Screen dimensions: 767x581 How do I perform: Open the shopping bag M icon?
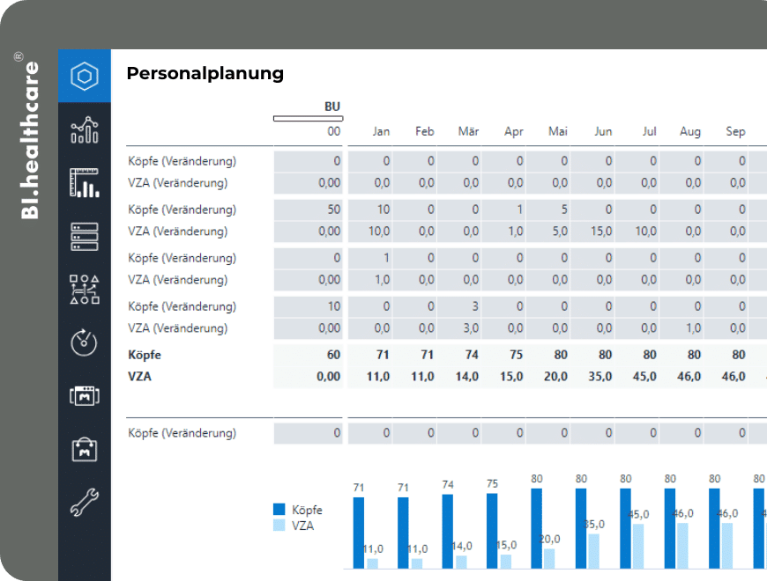(84, 450)
